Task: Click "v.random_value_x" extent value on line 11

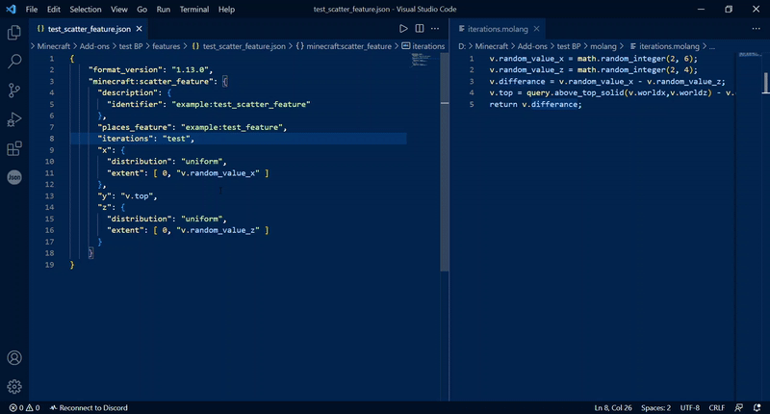Action: tap(218, 173)
